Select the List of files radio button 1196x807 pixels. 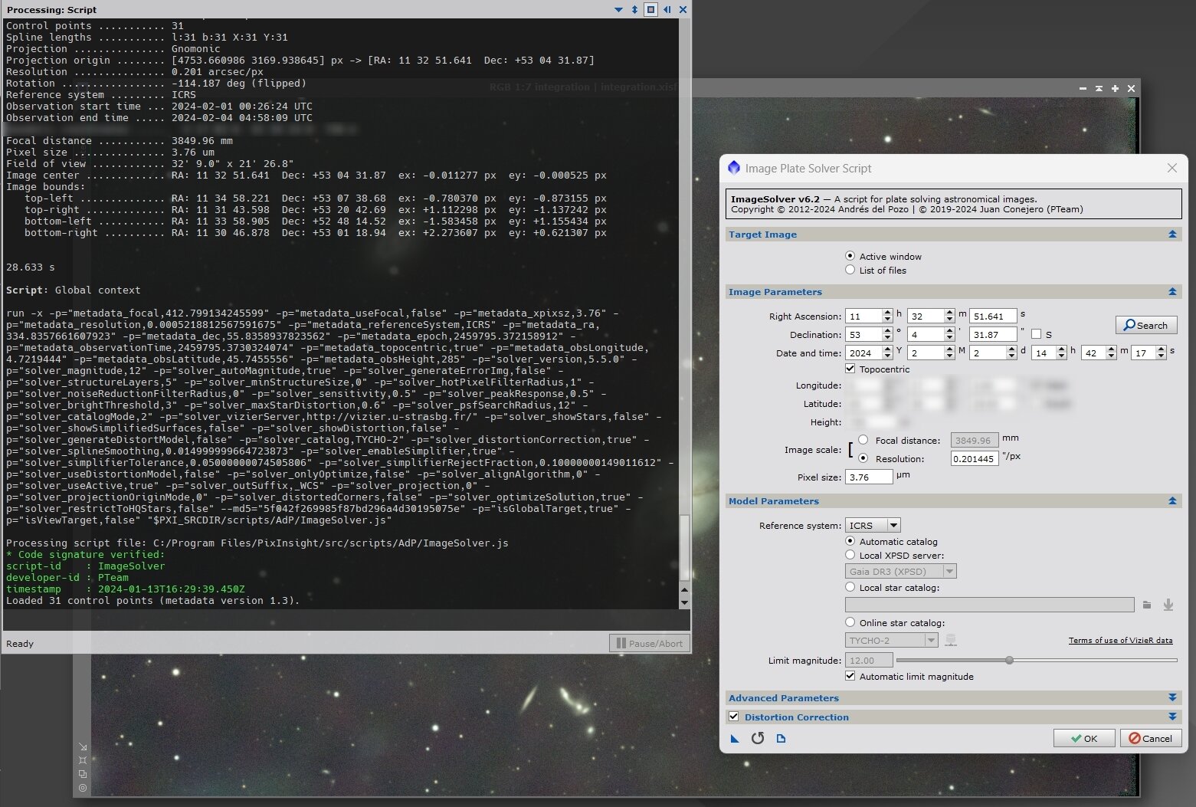point(850,270)
